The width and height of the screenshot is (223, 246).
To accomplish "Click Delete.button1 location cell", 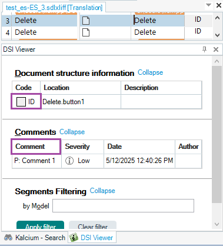I will (x=81, y=102).
